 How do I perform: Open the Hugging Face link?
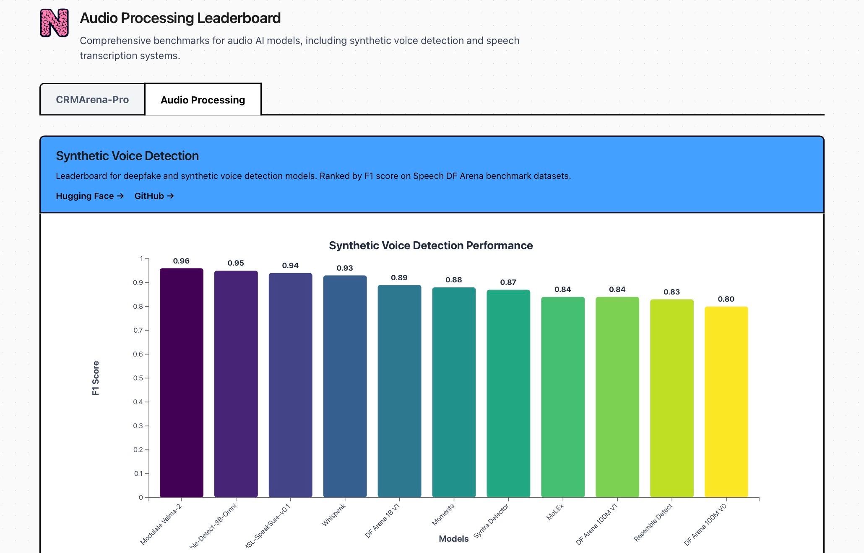click(x=90, y=196)
